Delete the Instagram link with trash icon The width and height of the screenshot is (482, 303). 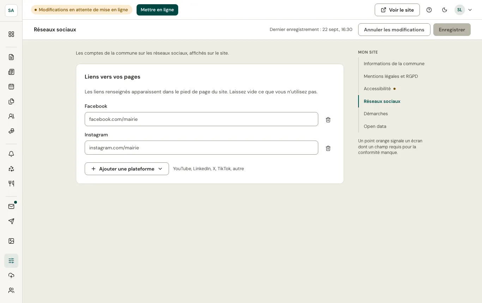coord(328,148)
